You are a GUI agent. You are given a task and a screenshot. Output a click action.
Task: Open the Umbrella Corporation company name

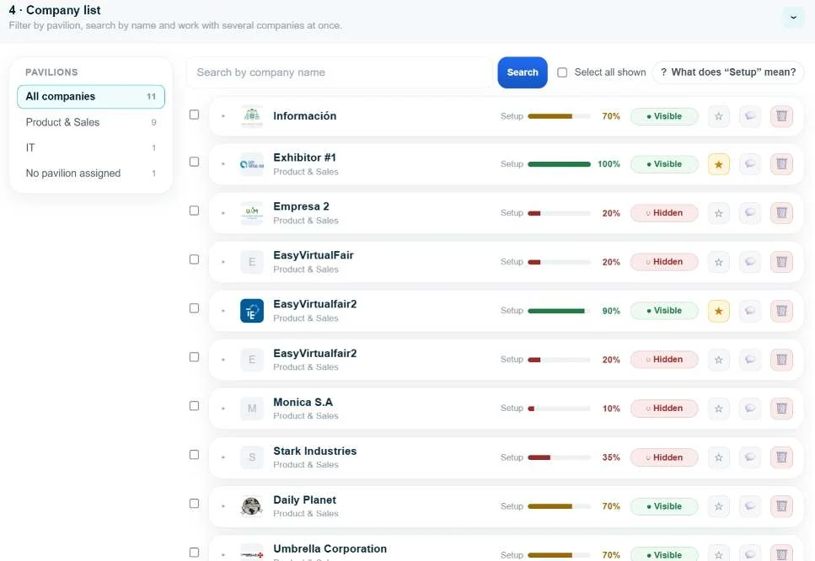(330, 549)
